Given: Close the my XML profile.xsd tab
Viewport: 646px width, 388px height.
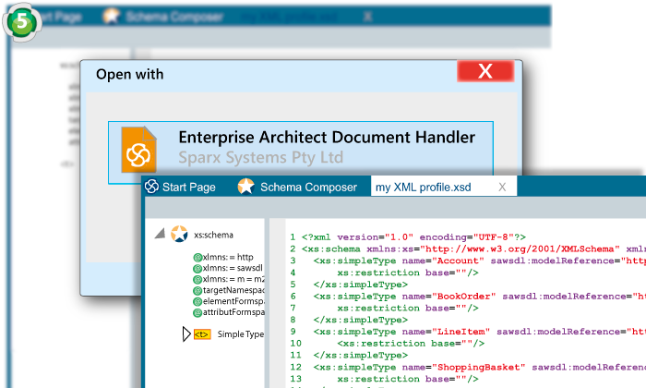Looking at the screenshot, I should (502, 187).
